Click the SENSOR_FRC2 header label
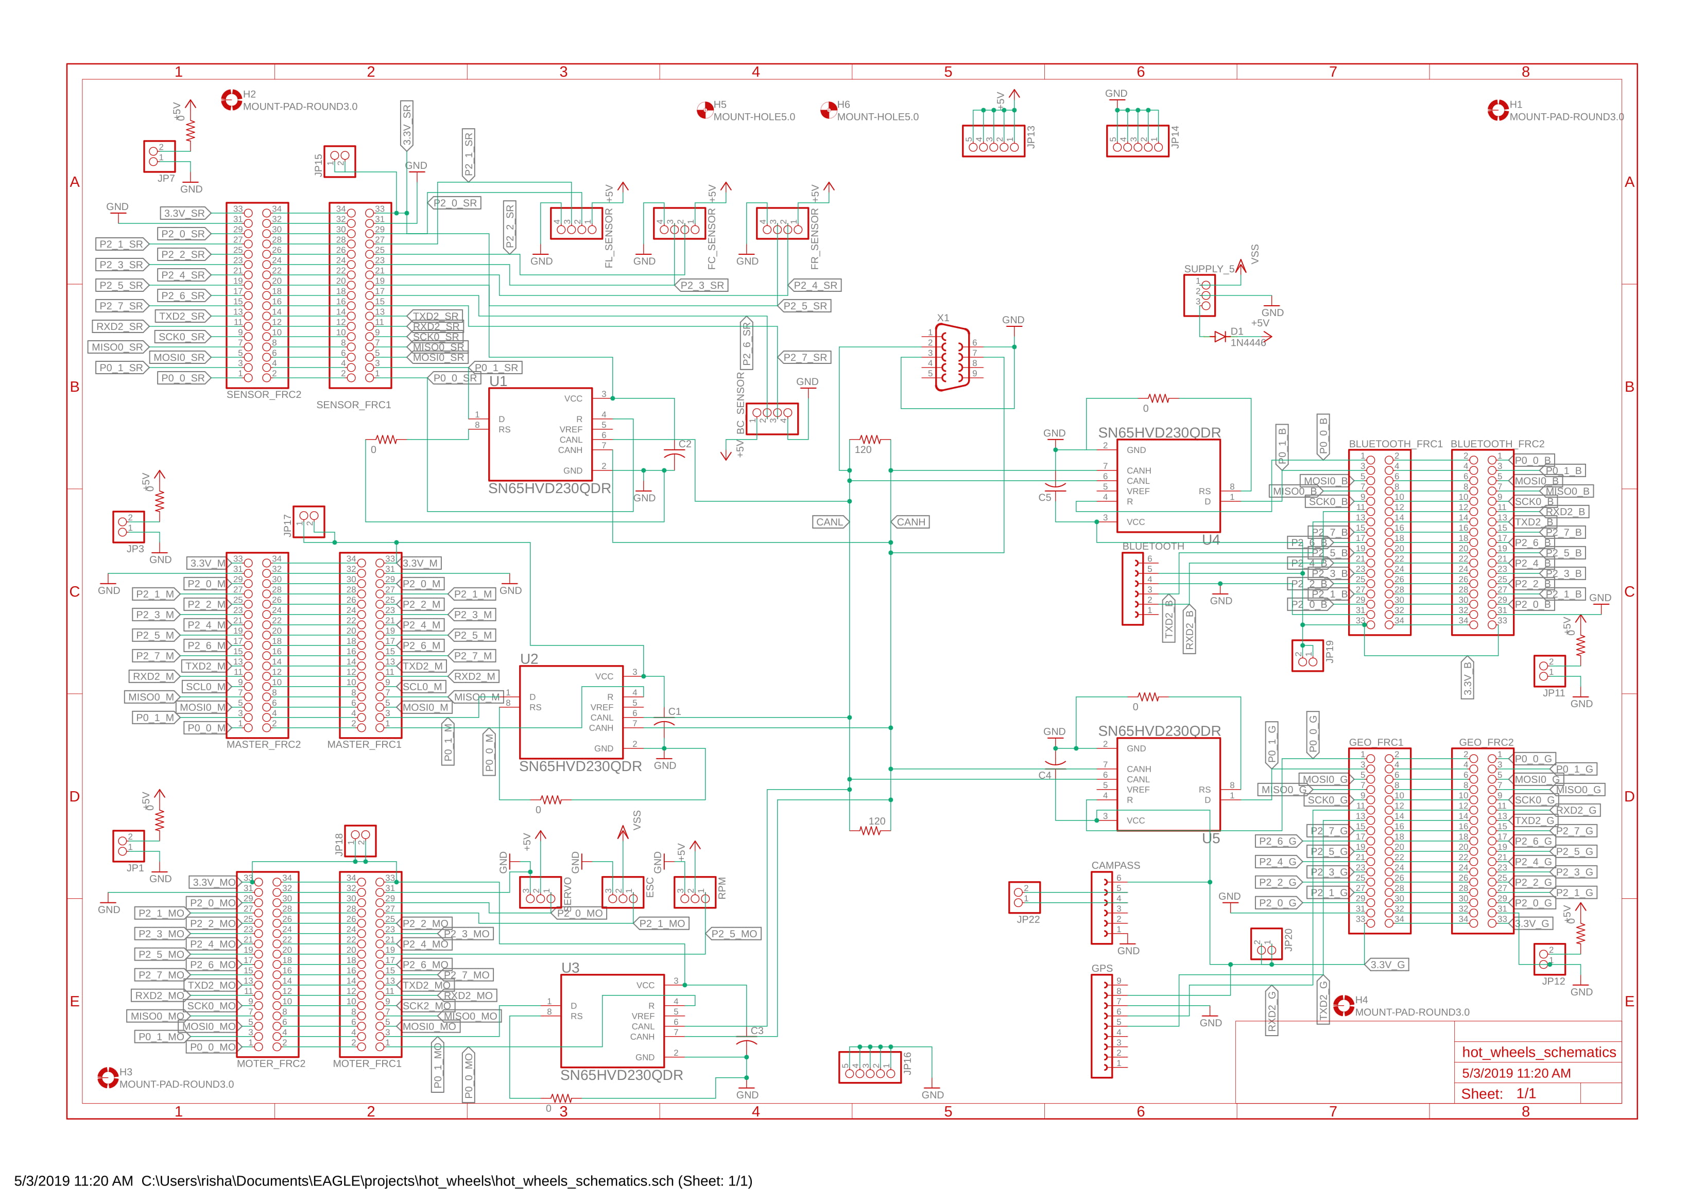1704x1204 pixels. click(x=264, y=395)
